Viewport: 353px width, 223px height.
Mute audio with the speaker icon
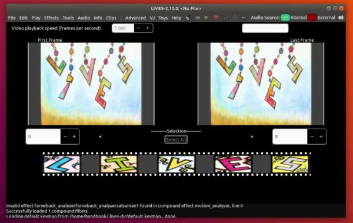(x=341, y=18)
